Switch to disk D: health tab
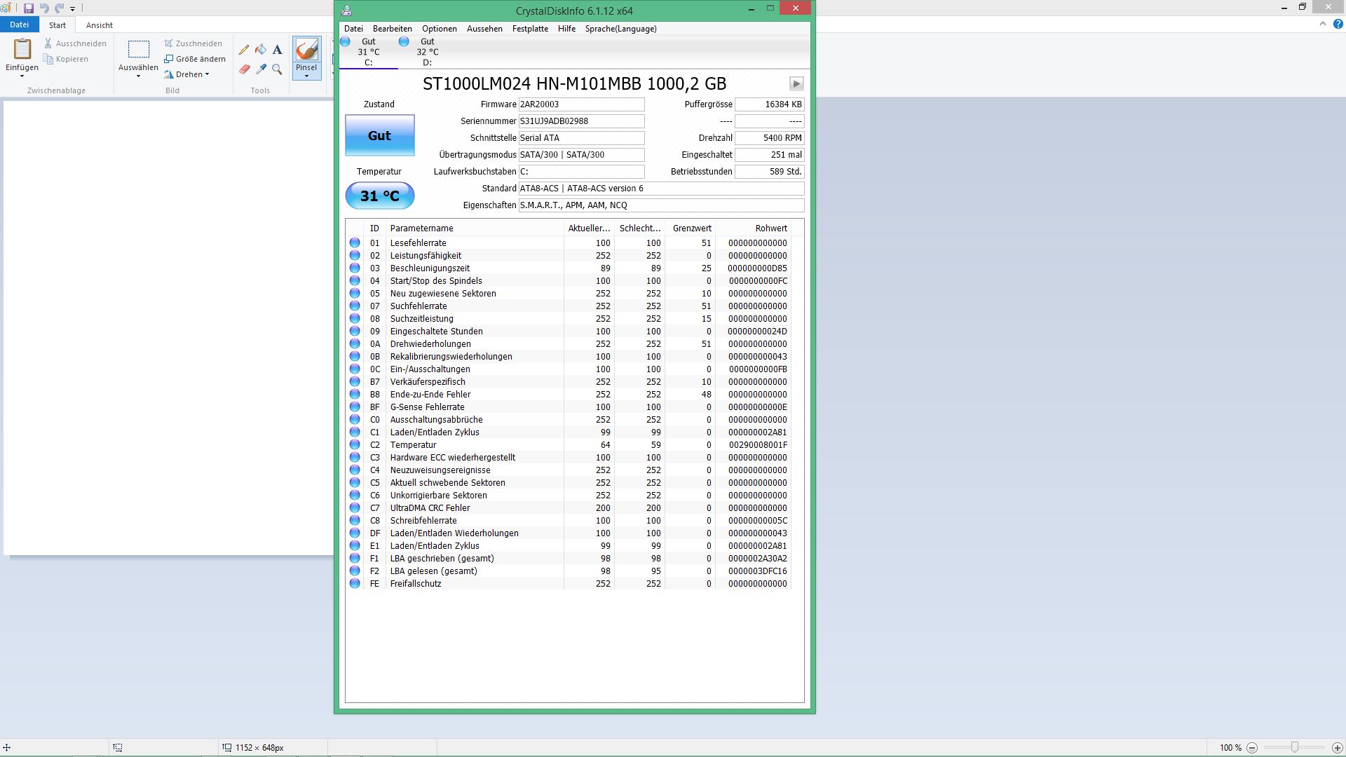This screenshot has width=1346, height=757. click(427, 52)
